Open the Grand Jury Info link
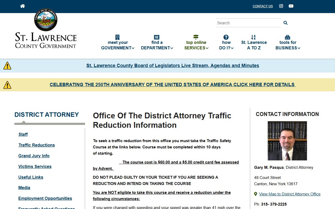The width and height of the screenshot is (335, 209). [x=34, y=156]
